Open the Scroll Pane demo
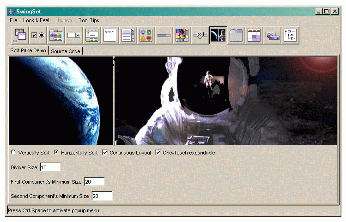 click(x=182, y=35)
